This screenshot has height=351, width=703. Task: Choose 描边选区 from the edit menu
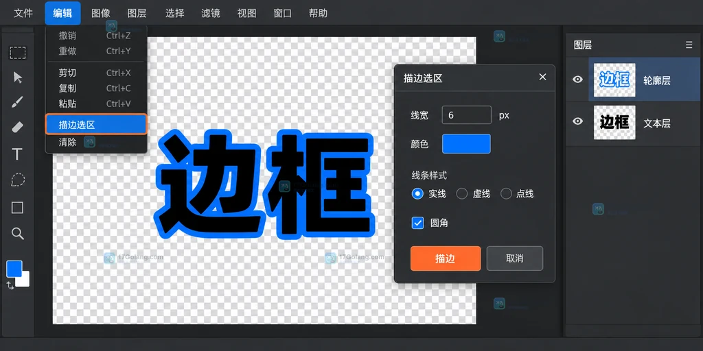tap(96, 125)
